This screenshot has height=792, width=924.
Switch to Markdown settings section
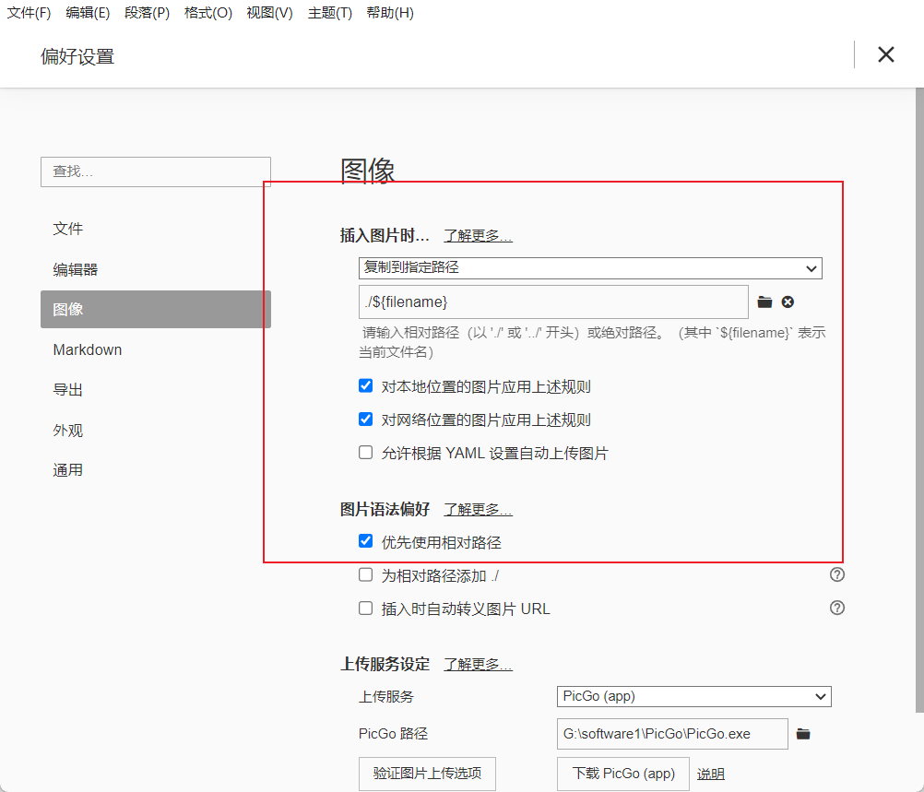(156, 349)
